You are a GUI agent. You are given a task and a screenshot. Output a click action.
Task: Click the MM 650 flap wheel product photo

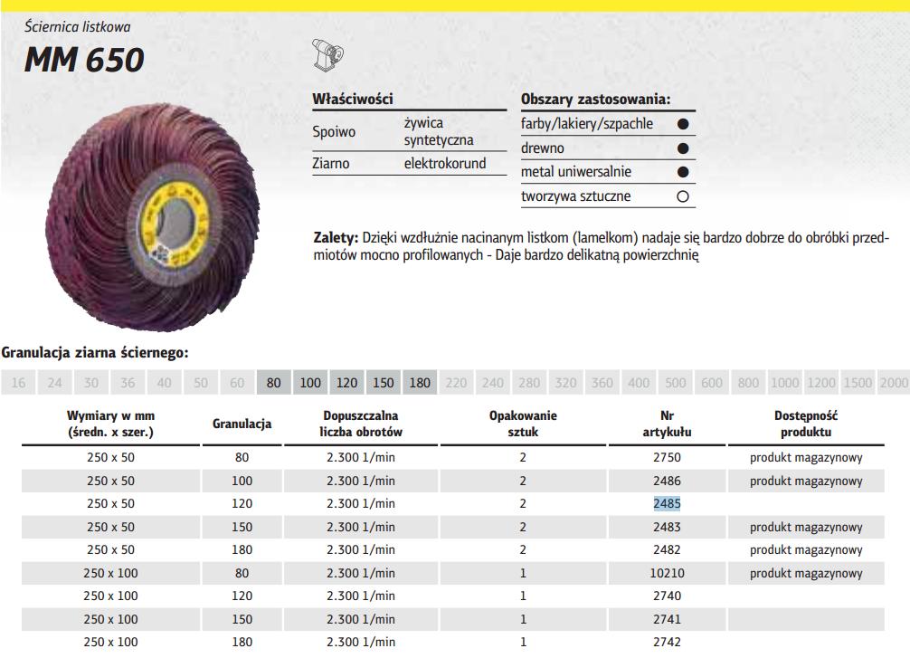[x=152, y=217]
